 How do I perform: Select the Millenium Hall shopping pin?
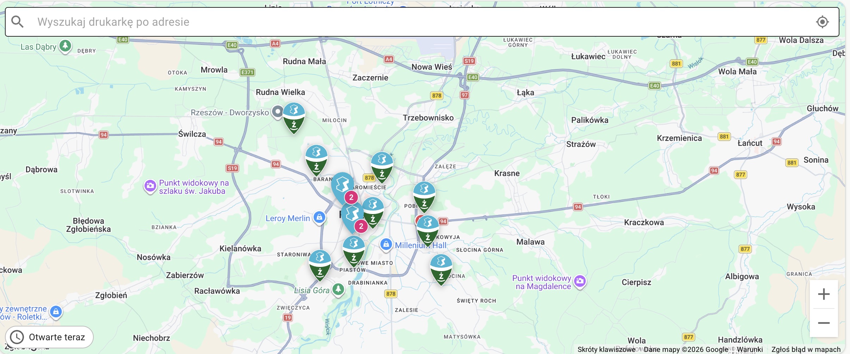(x=386, y=244)
